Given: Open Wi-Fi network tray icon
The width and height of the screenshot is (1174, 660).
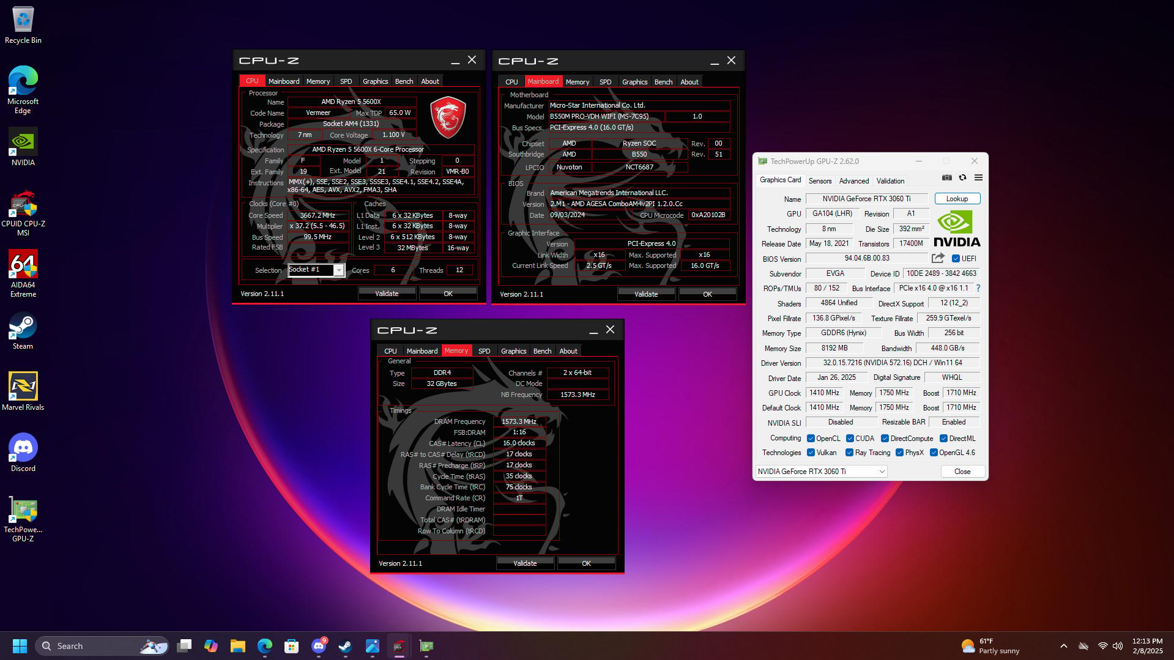Looking at the screenshot, I should [1102, 646].
